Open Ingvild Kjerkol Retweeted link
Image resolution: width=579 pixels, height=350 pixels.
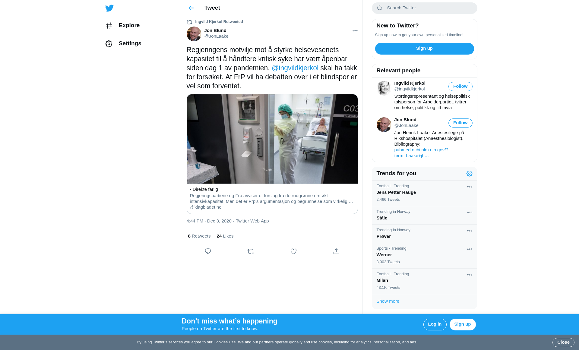(219, 22)
